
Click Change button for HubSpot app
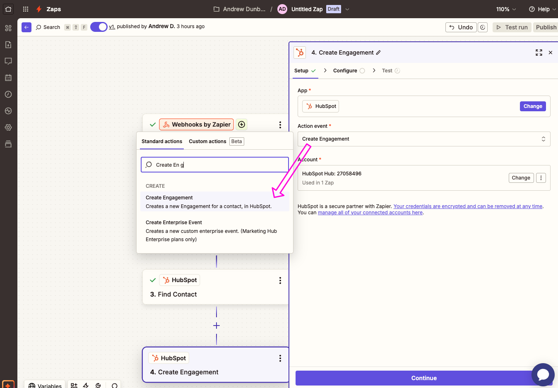point(533,106)
